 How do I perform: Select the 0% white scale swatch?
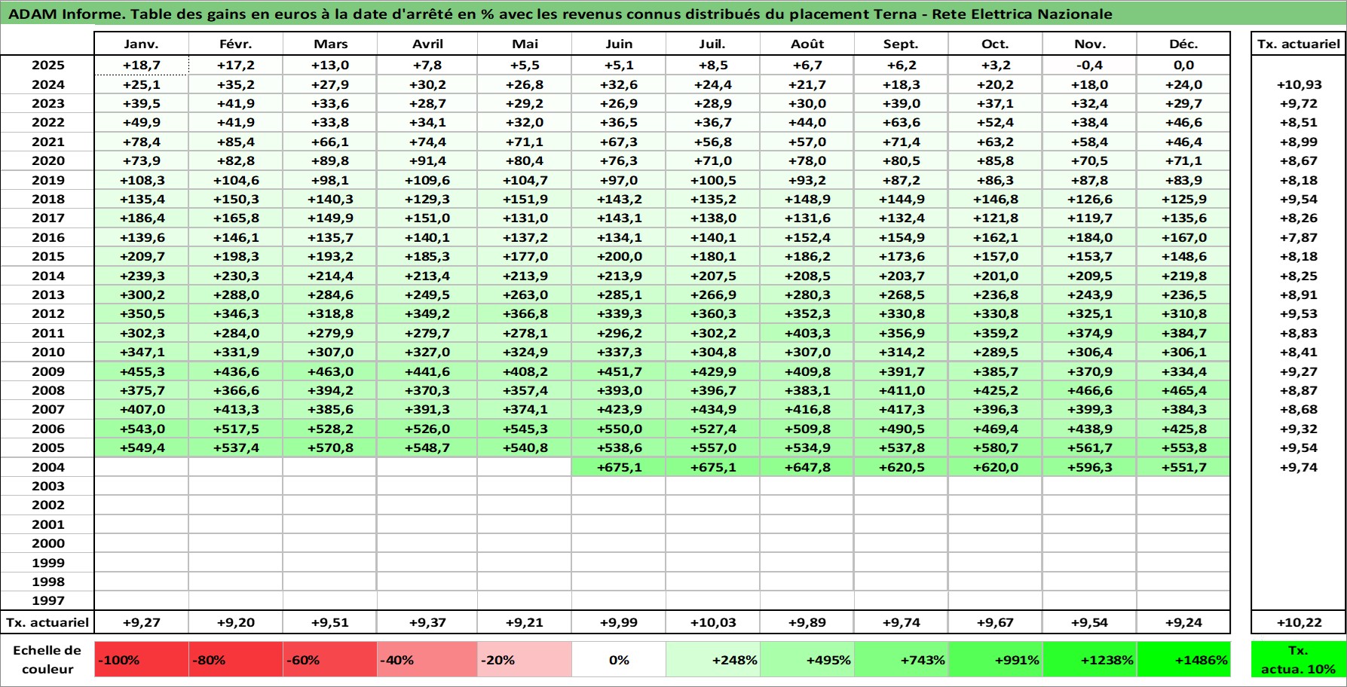click(619, 660)
